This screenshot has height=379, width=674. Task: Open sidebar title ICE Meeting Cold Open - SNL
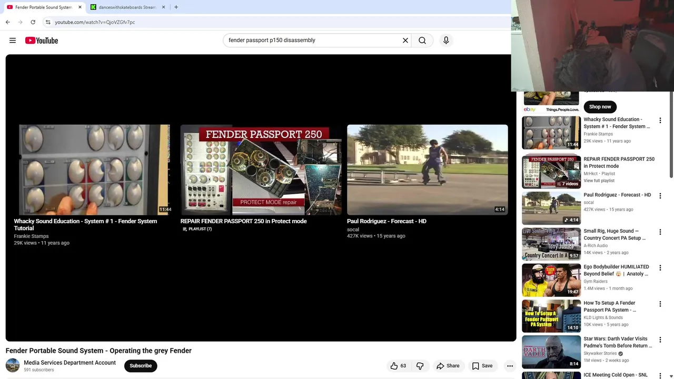(x=616, y=375)
